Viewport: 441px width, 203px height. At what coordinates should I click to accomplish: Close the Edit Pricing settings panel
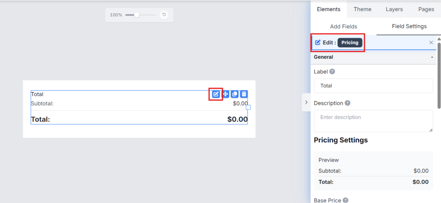click(x=431, y=42)
